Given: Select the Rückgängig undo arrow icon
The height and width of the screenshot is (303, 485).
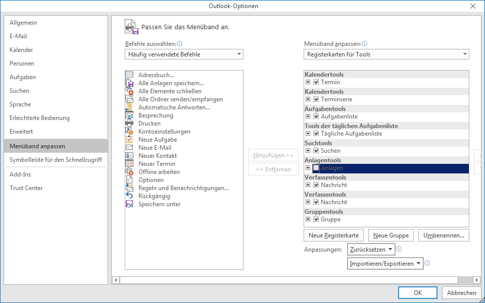Looking at the screenshot, I should tap(129, 196).
